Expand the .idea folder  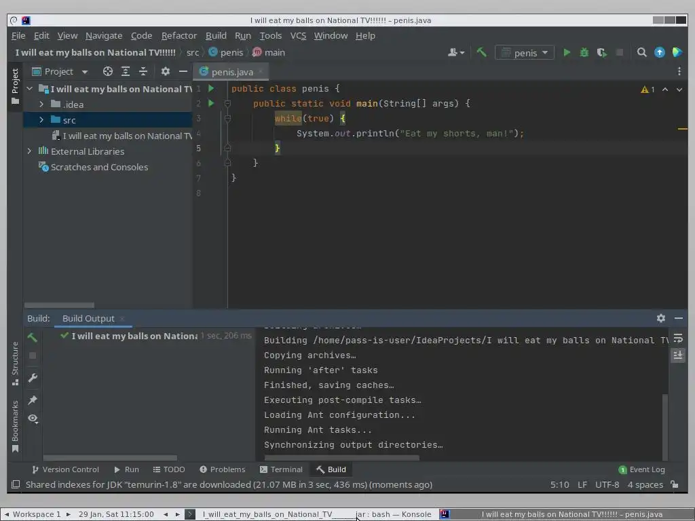pos(41,104)
